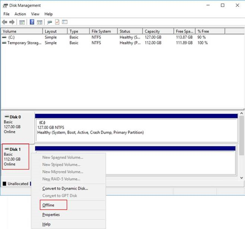Click the rightmost toolbar icon
This screenshot has width=245, height=229.
tap(64, 22)
